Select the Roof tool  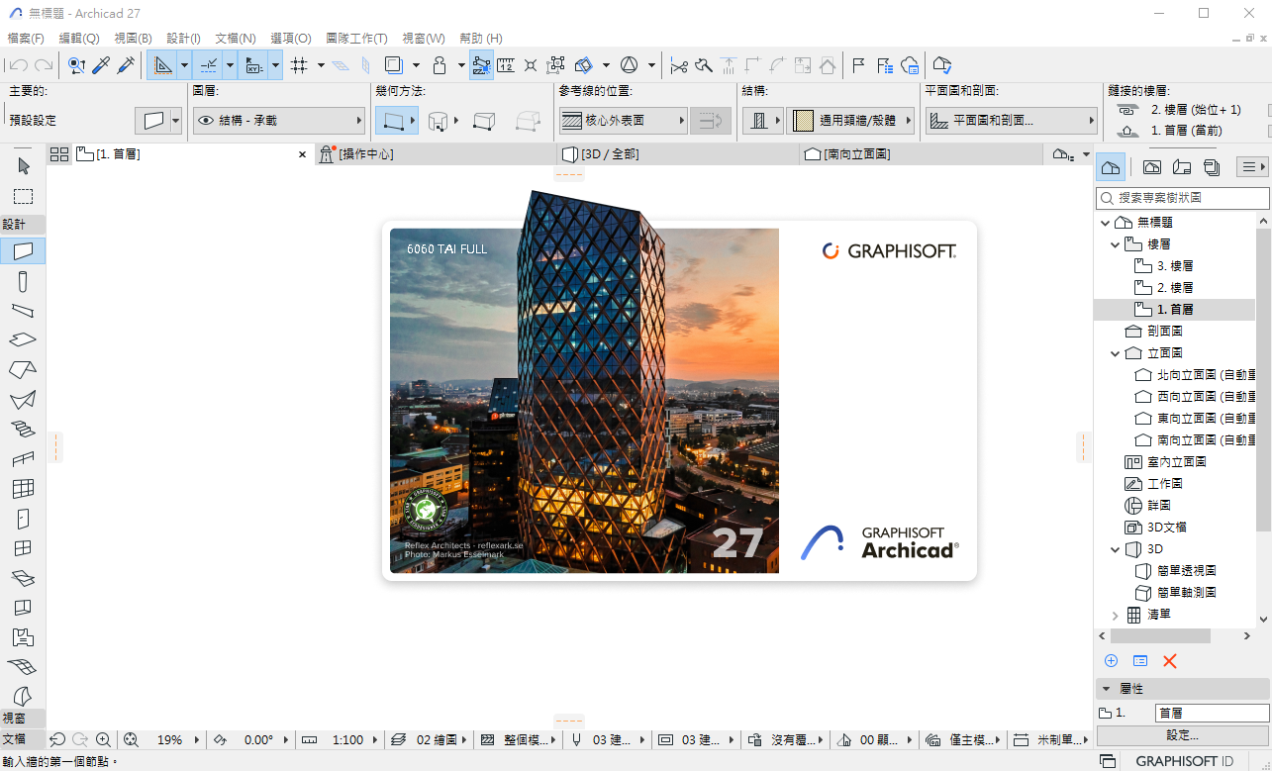coord(23,370)
